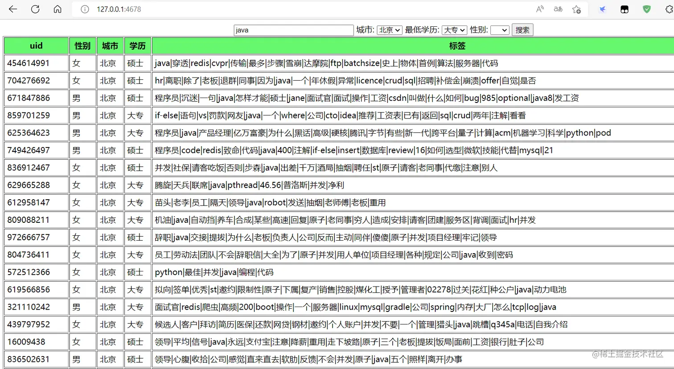Click tags starting with 程序员|java|产品经理
The height and width of the screenshot is (369, 674).
point(413,133)
